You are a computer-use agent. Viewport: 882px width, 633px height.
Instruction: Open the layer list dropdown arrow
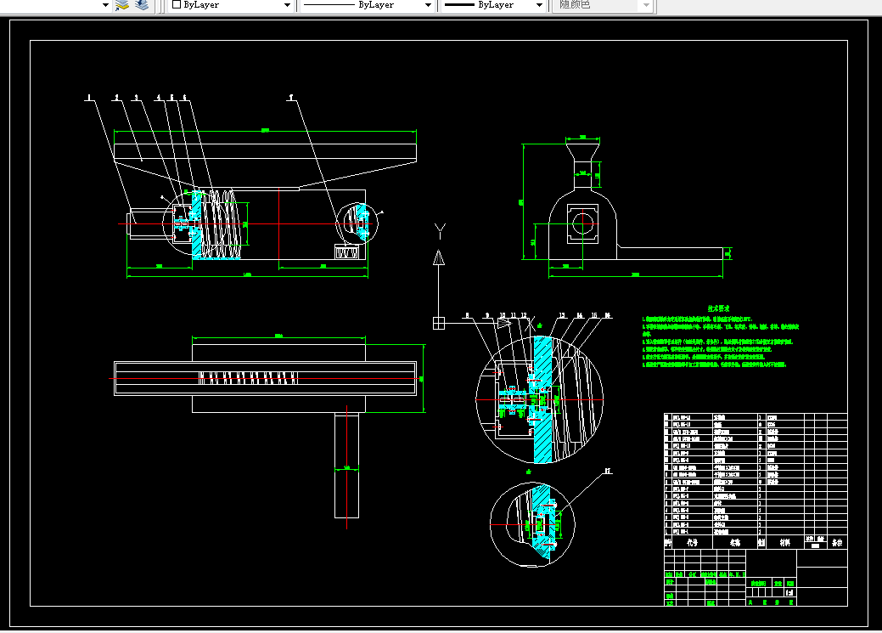pyautogui.click(x=105, y=5)
